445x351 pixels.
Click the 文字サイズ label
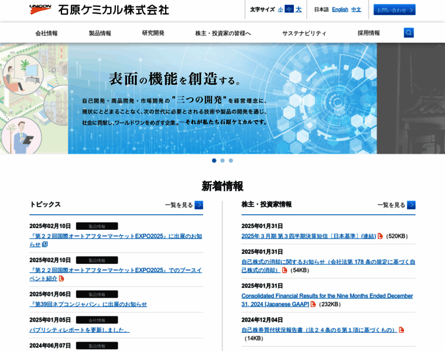click(262, 9)
